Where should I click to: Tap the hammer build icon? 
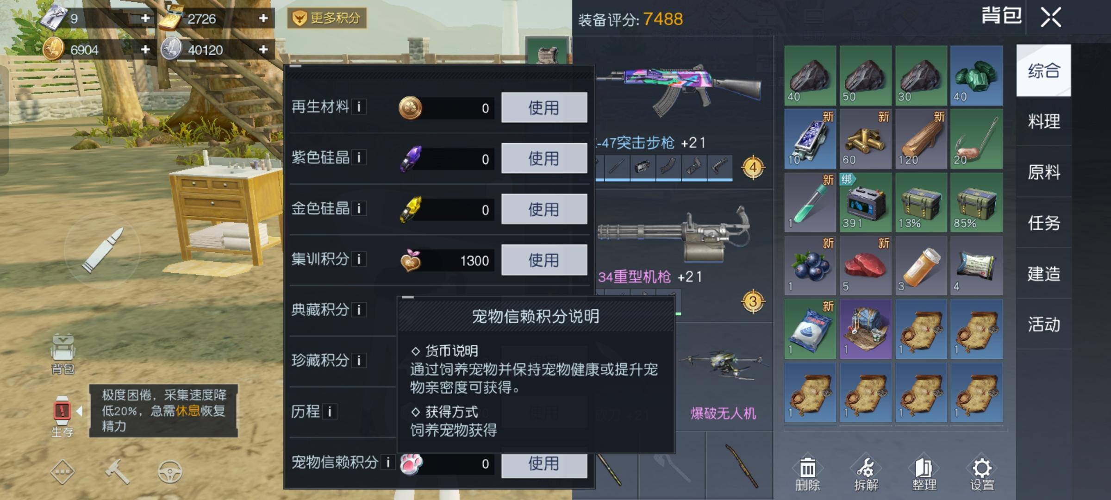117,472
